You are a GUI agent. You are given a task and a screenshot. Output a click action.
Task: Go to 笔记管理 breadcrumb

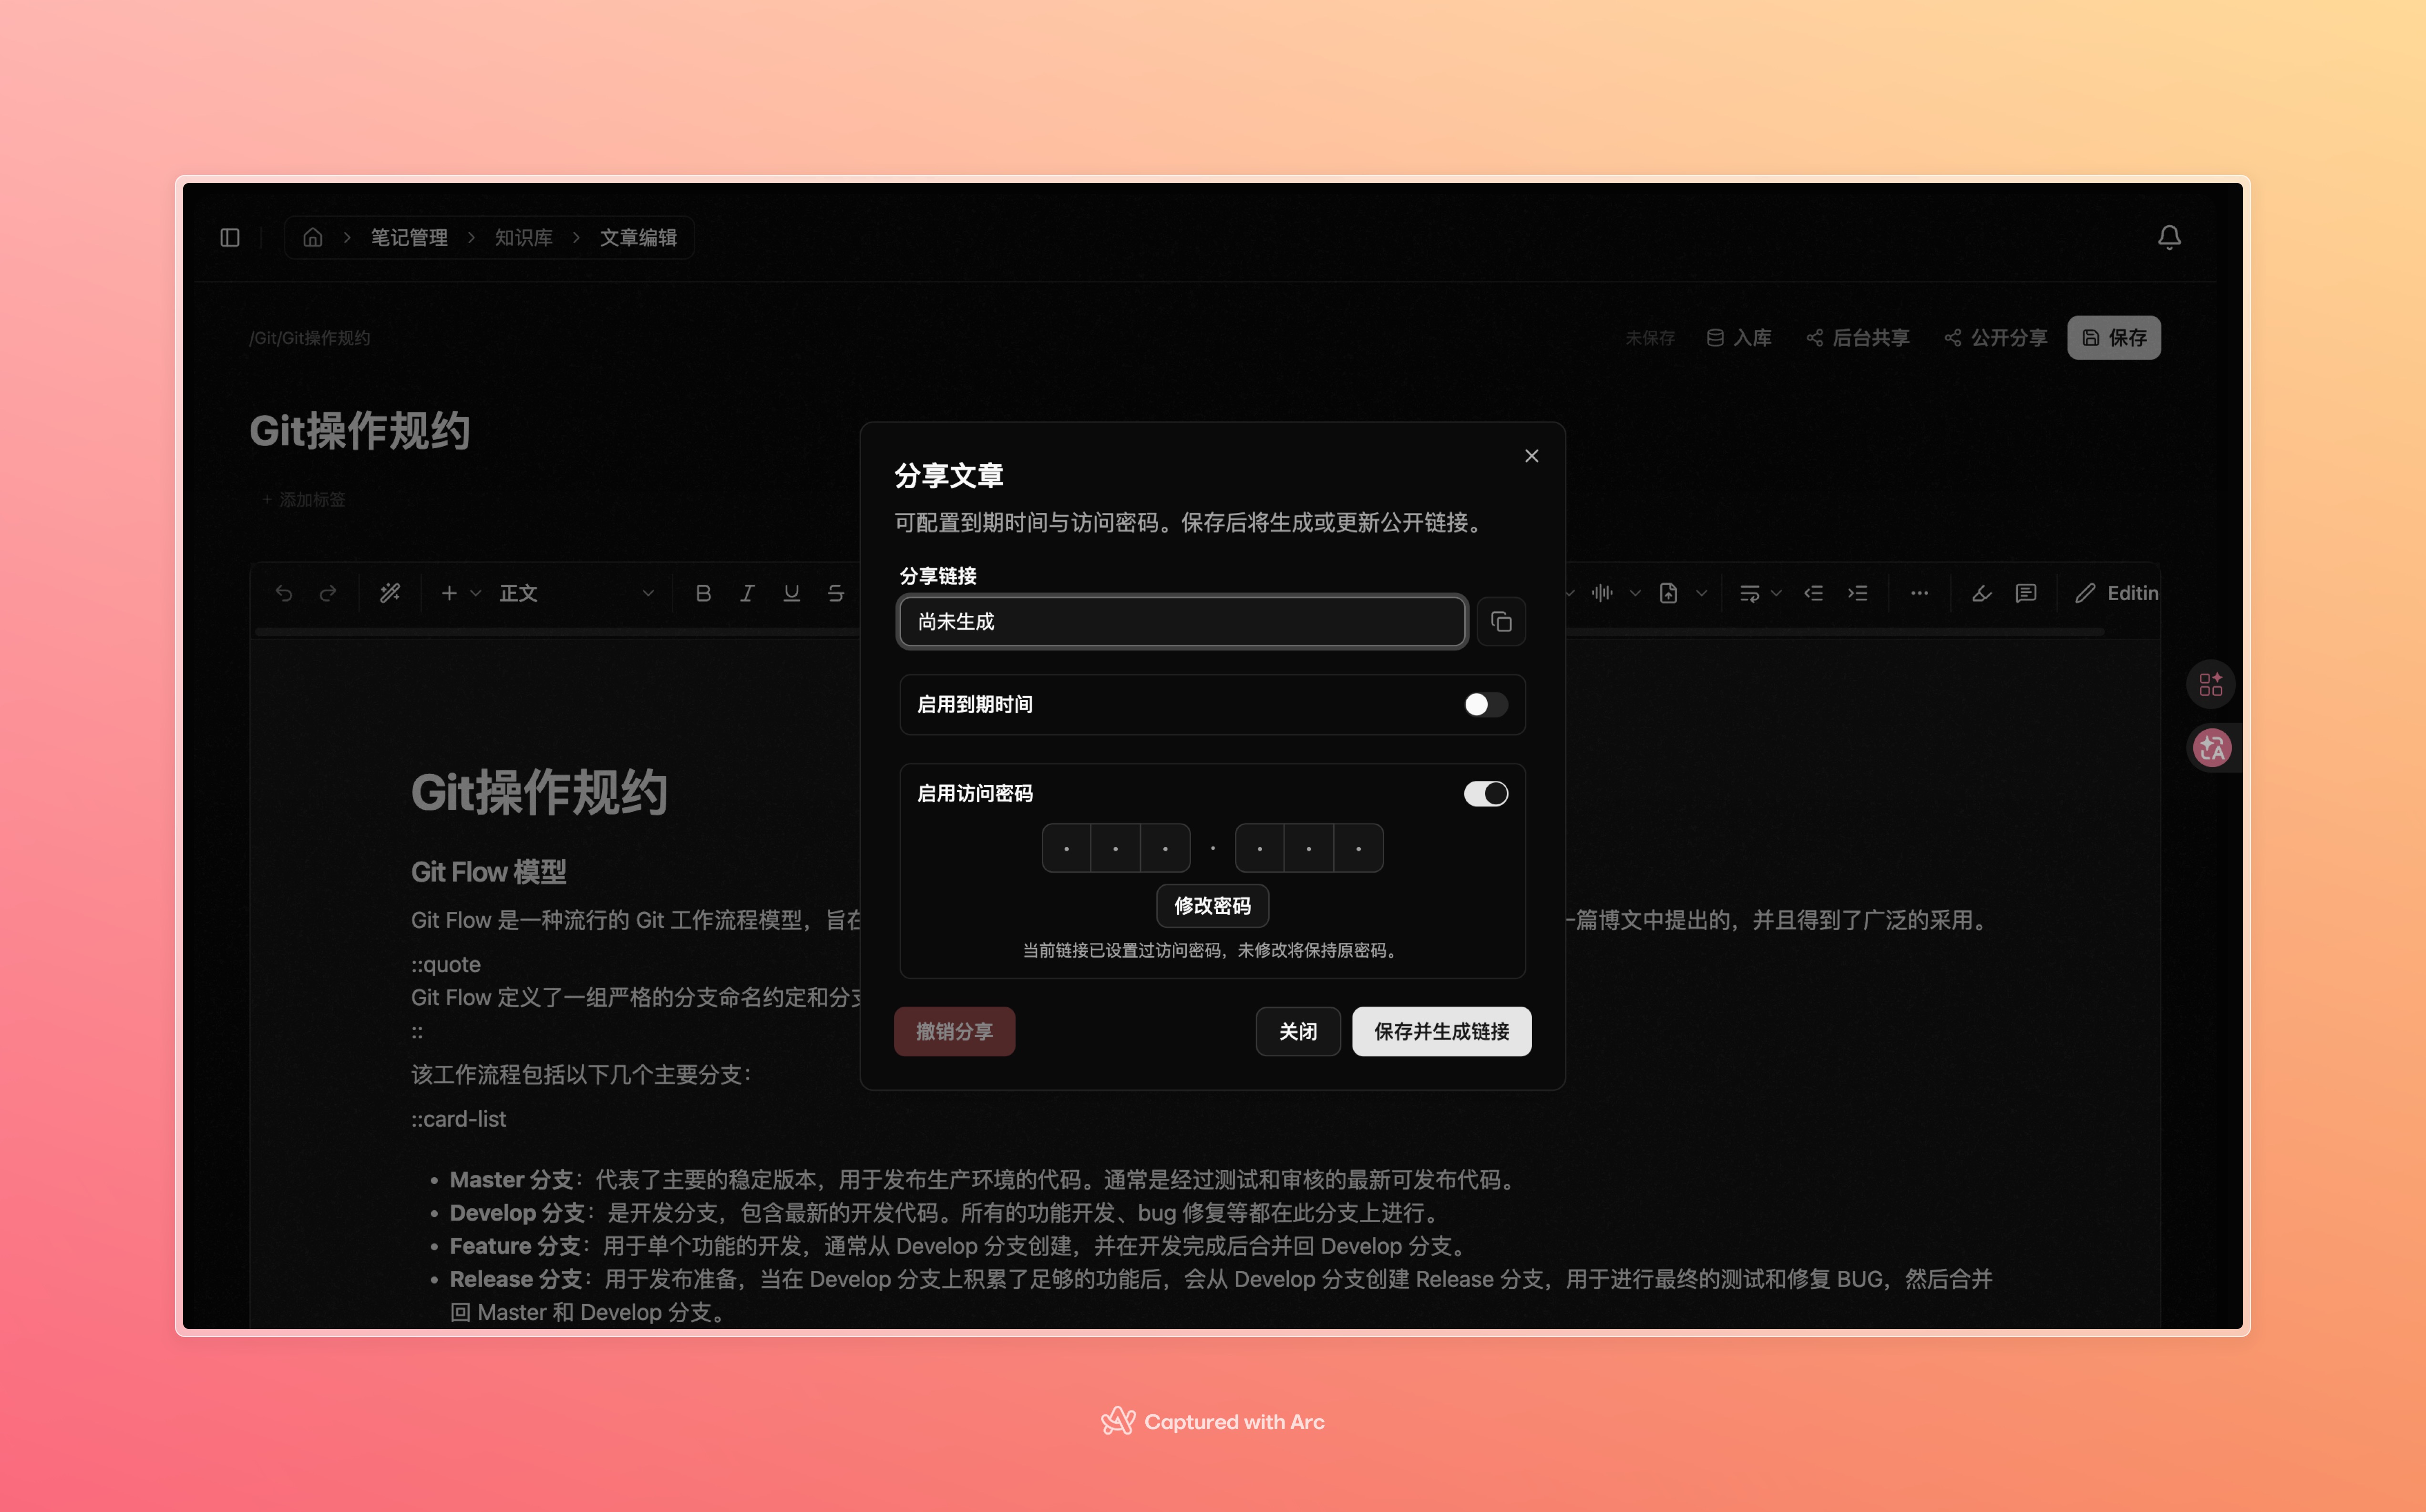409,237
